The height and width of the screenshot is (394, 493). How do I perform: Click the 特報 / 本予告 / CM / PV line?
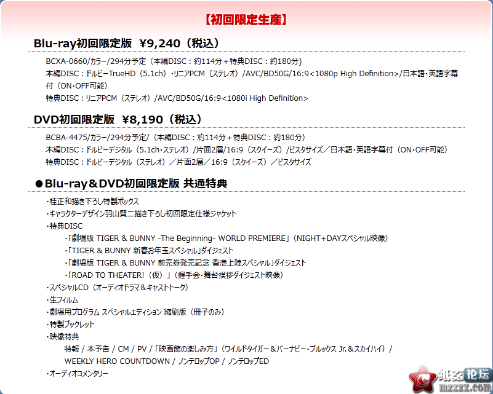pos(228,349)
